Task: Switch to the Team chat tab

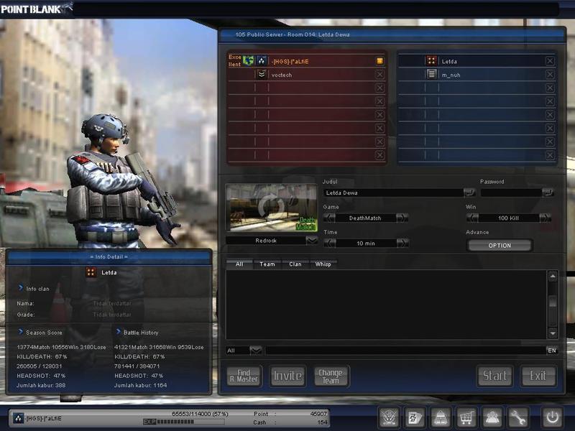Action: point(267,264)
